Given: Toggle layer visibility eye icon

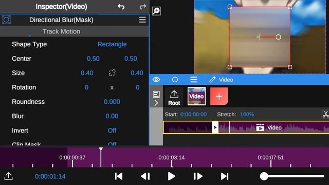Looking at the screenshot, I should tap(156, 80).
